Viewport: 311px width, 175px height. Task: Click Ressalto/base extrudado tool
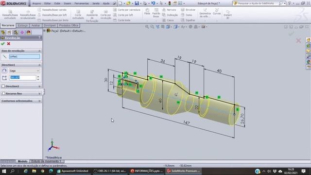tap(10, 15)
